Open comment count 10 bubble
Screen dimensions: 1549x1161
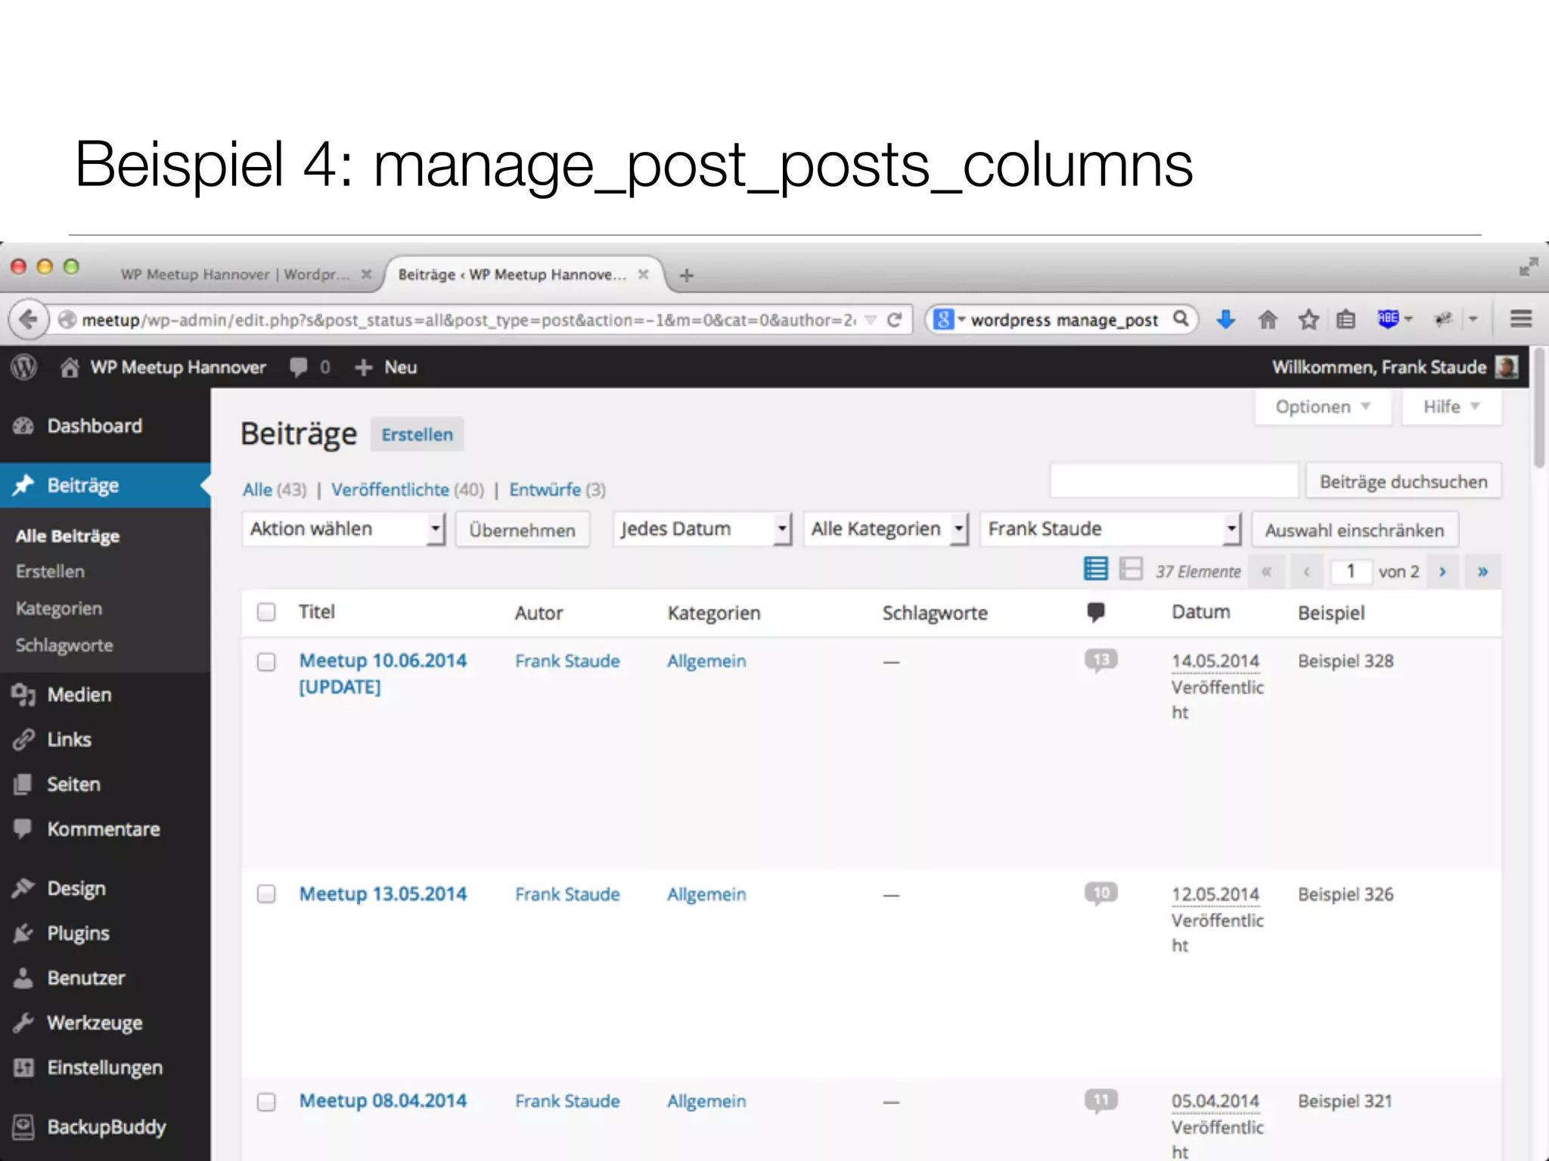(x=1101, y=893)
